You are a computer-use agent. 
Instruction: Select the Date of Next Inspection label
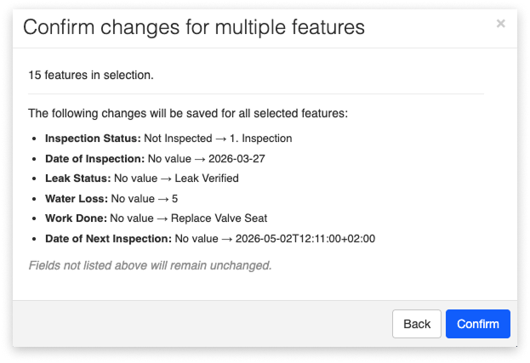pyautogui.click(x=107, y=239)
